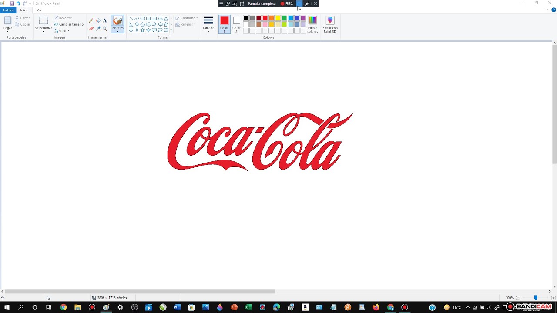This screenshot has height=313, width=557.
Task: Click Bandicam pencil draw icon
Action: tap(307, 3)
